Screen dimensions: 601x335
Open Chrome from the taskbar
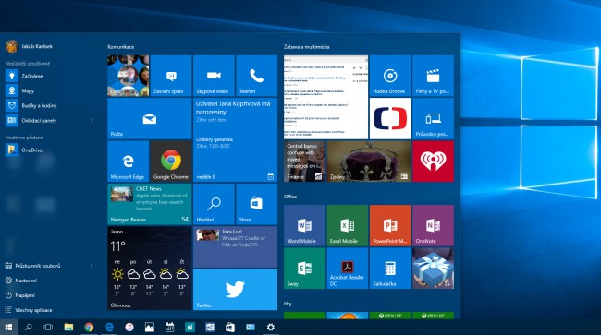tap(89, 328)
